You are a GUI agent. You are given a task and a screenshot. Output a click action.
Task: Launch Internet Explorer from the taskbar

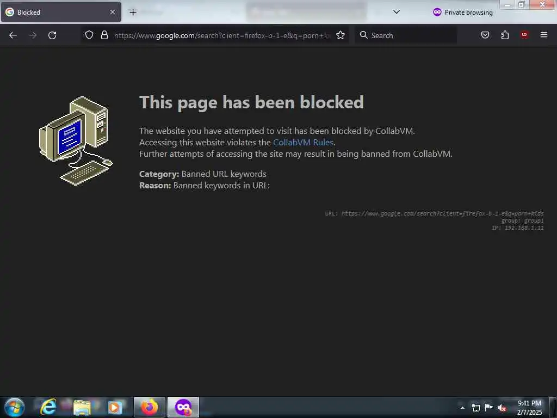pos(48,407)
